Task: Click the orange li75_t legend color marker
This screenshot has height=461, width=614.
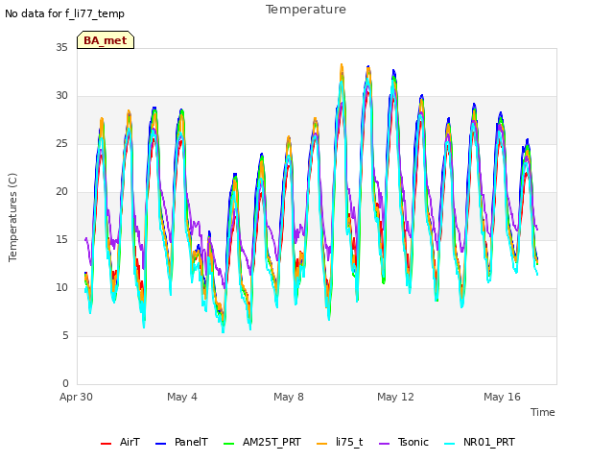Action: point(321,444)
